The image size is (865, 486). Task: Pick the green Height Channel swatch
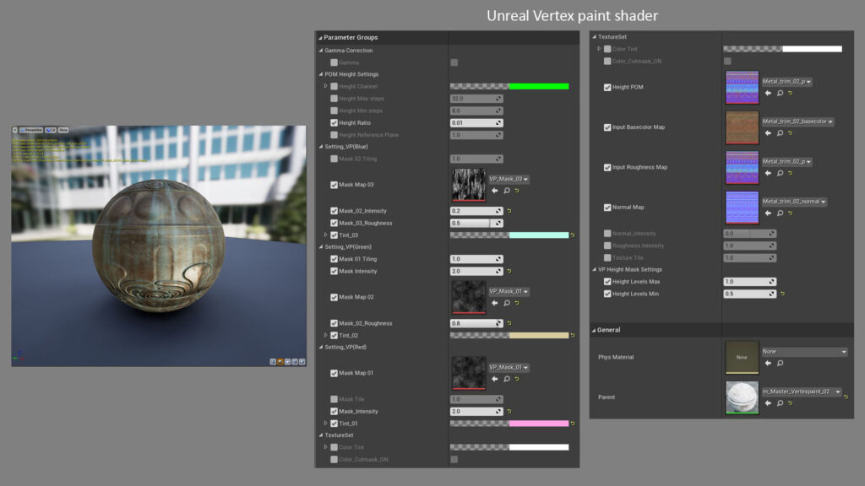[x=538, y=87]
